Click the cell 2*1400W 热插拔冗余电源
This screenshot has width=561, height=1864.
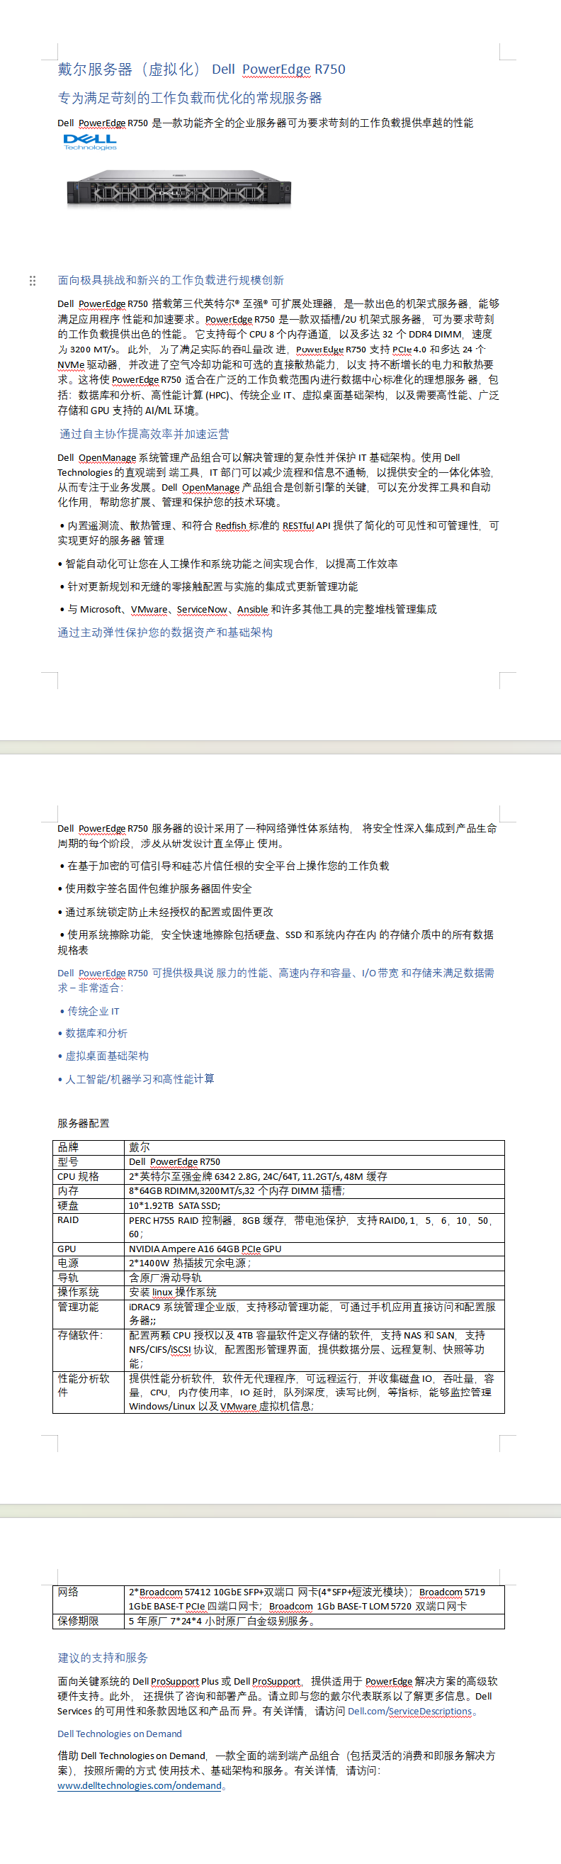tap(314, 1263)
